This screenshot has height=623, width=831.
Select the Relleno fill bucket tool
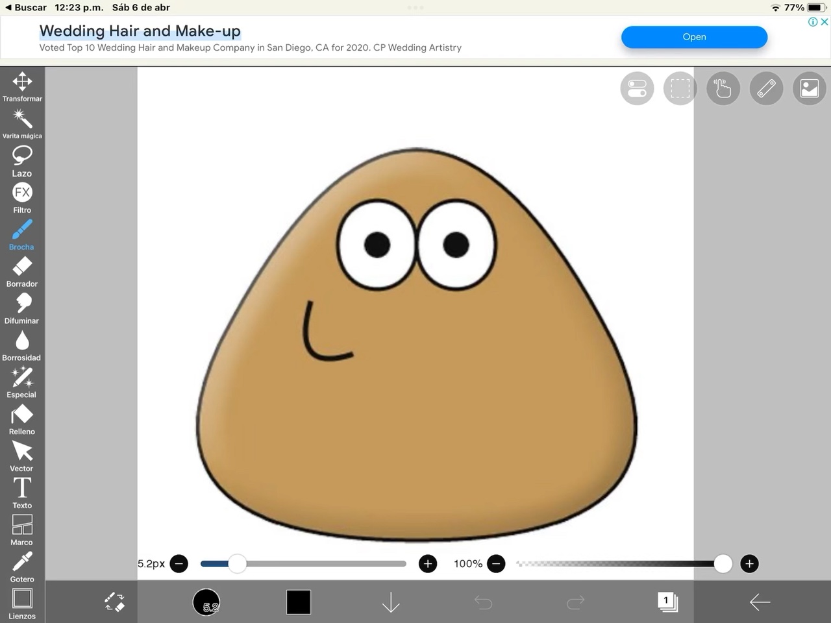click(22, 419)
